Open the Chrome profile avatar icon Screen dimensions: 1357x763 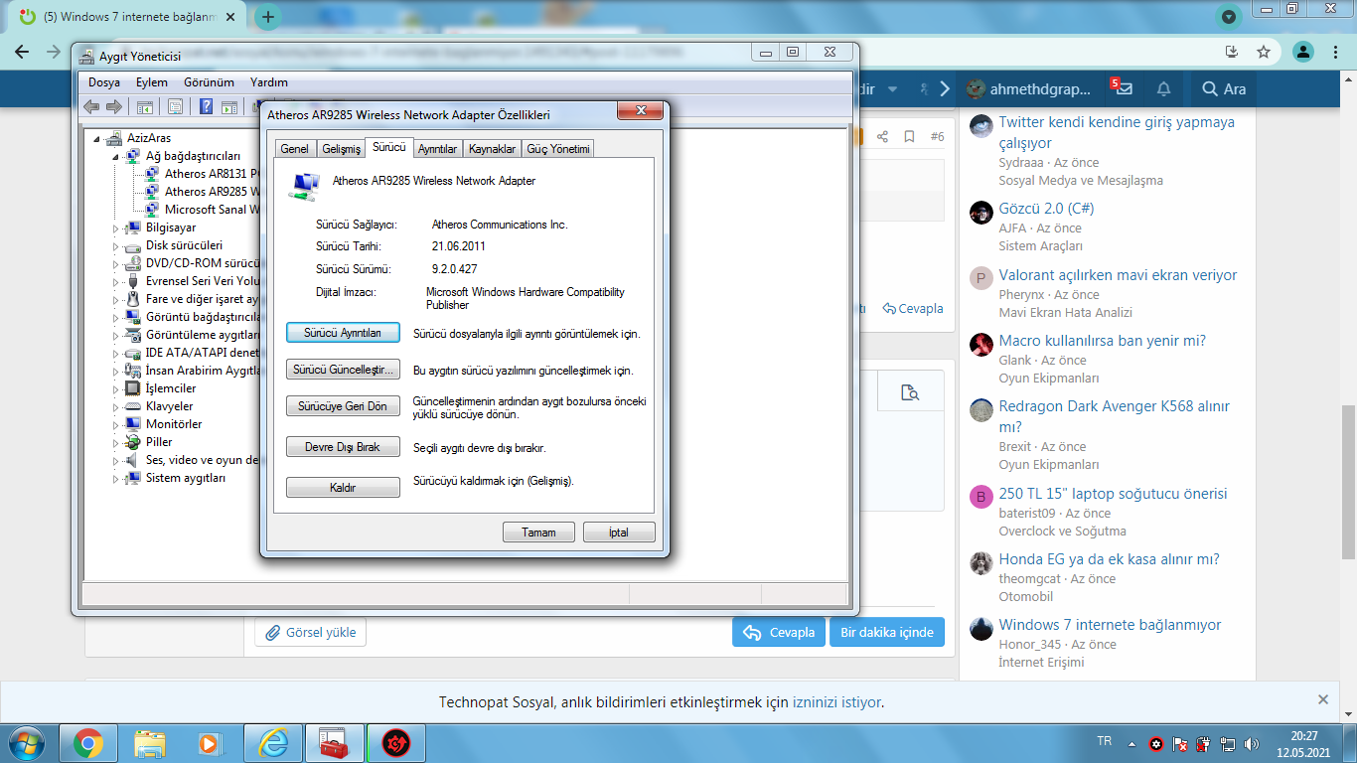click(1303, 52)
